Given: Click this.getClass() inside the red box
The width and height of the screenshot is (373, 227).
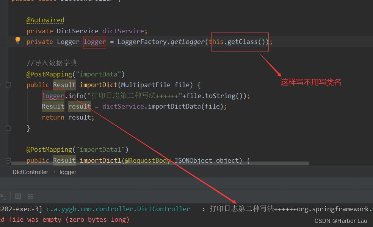Looking at the screenshot, I should pyautogui.click(x=239, y=42).
